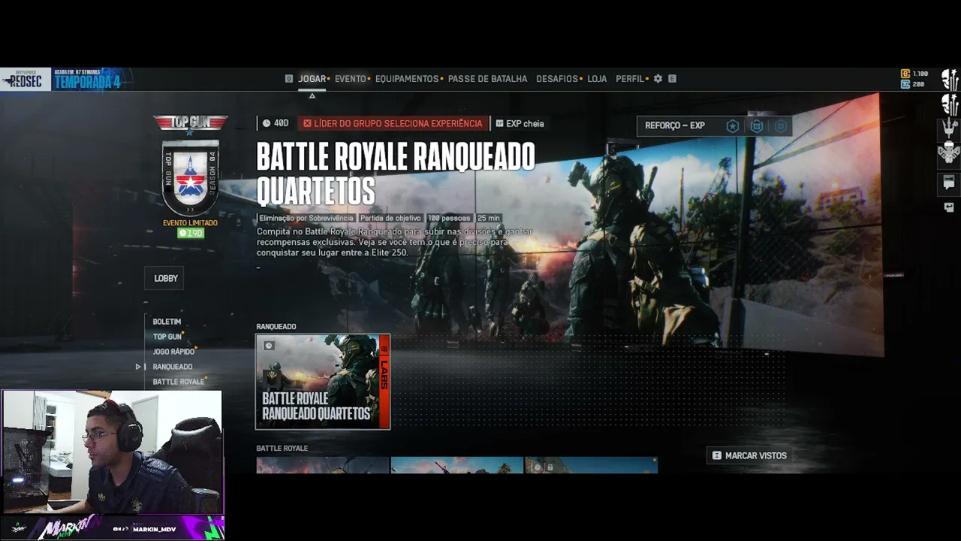Click the EVENTO LIMITADO label
The height and width of the screenshot is (541, 961).
tap(190, 223)
